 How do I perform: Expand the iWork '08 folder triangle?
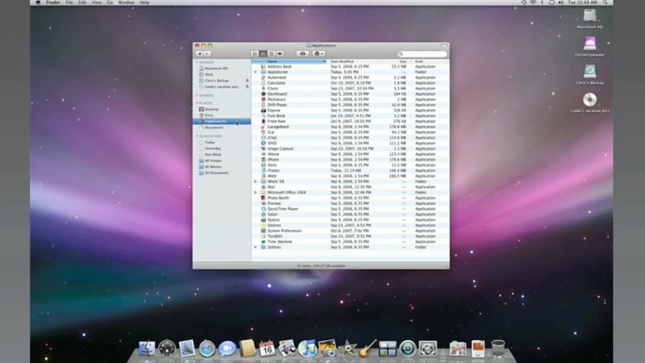(x=255, y=181)
